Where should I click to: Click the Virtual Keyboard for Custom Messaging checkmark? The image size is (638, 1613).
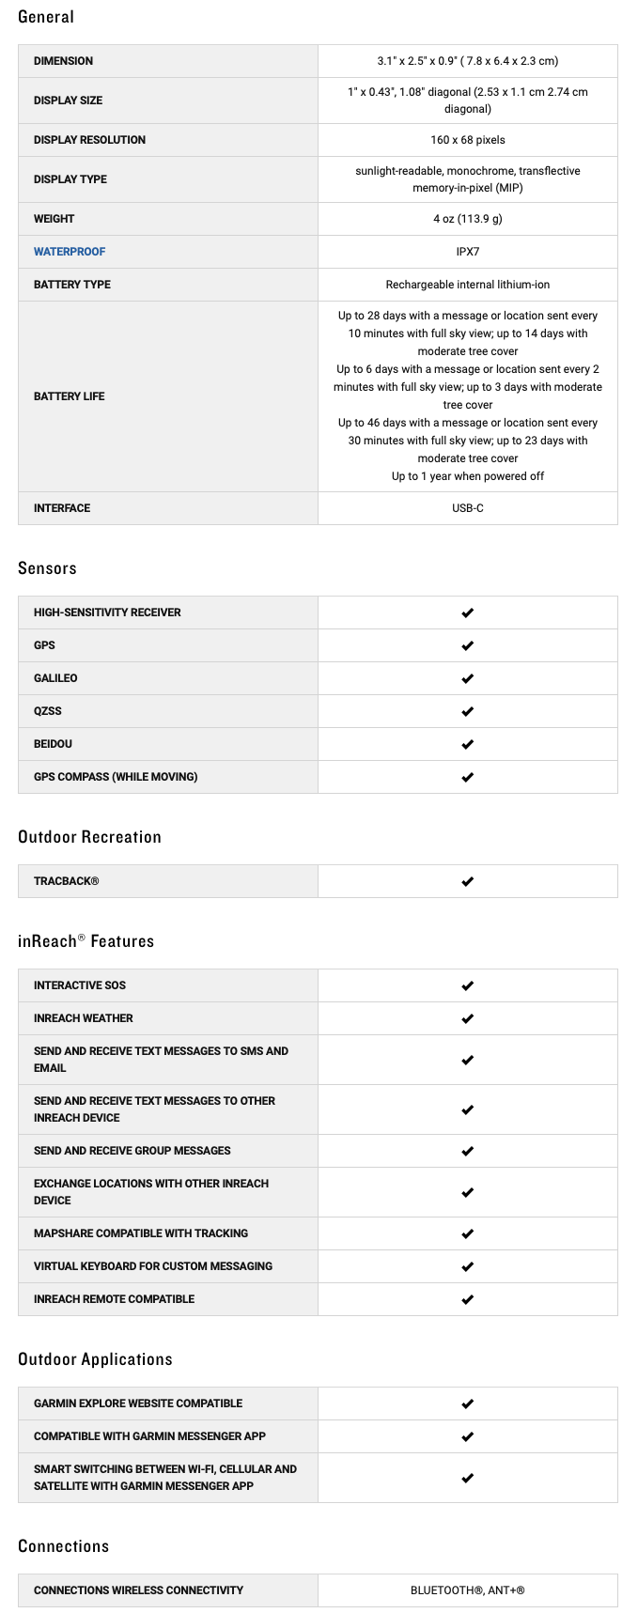468,1266
